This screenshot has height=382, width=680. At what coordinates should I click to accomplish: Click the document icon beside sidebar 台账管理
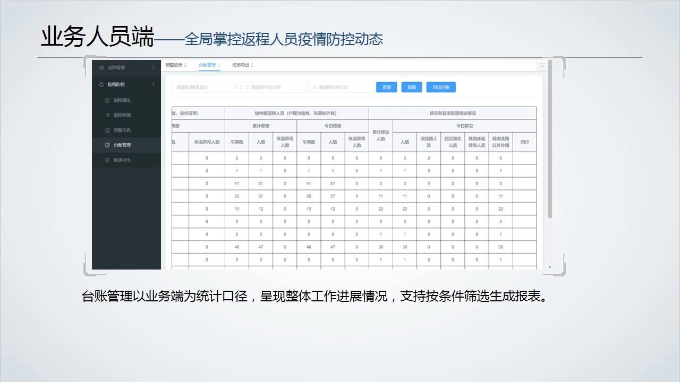coord(107,145)
